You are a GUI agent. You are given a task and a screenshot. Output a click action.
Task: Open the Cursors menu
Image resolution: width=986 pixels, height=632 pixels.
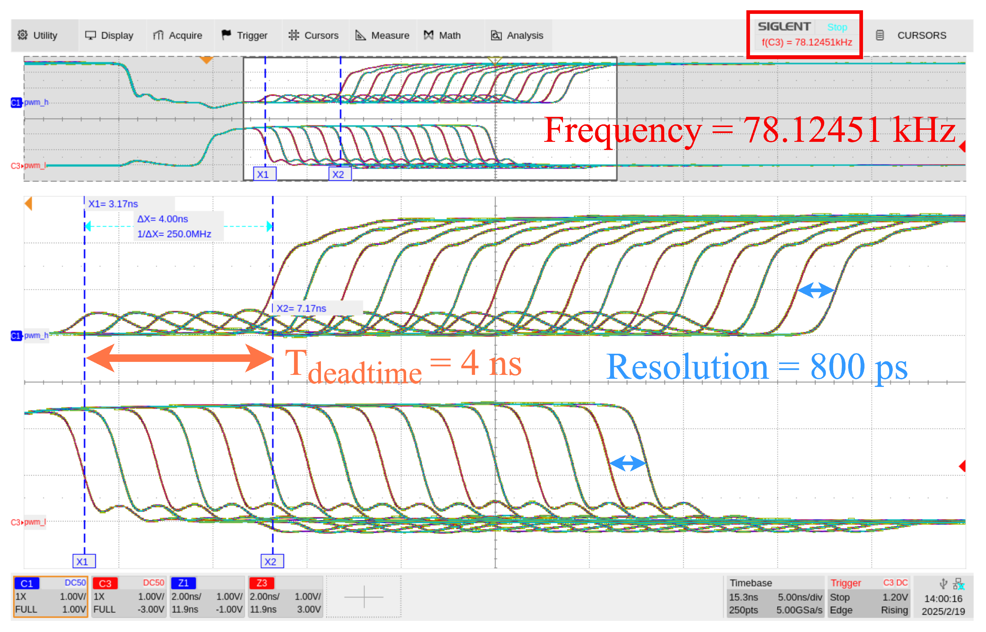[313, 35]
